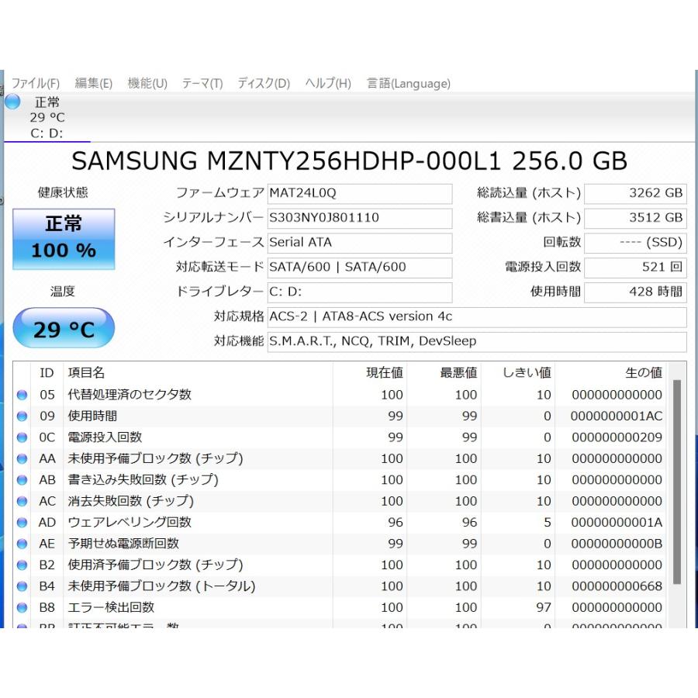698x698 pixels.
Task: Click the power-on count value 521 回
Action: tap(636, 267)
